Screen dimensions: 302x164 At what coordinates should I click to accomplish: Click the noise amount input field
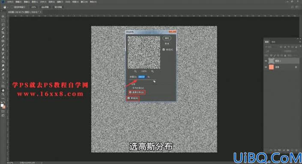(x=142, y=77)
